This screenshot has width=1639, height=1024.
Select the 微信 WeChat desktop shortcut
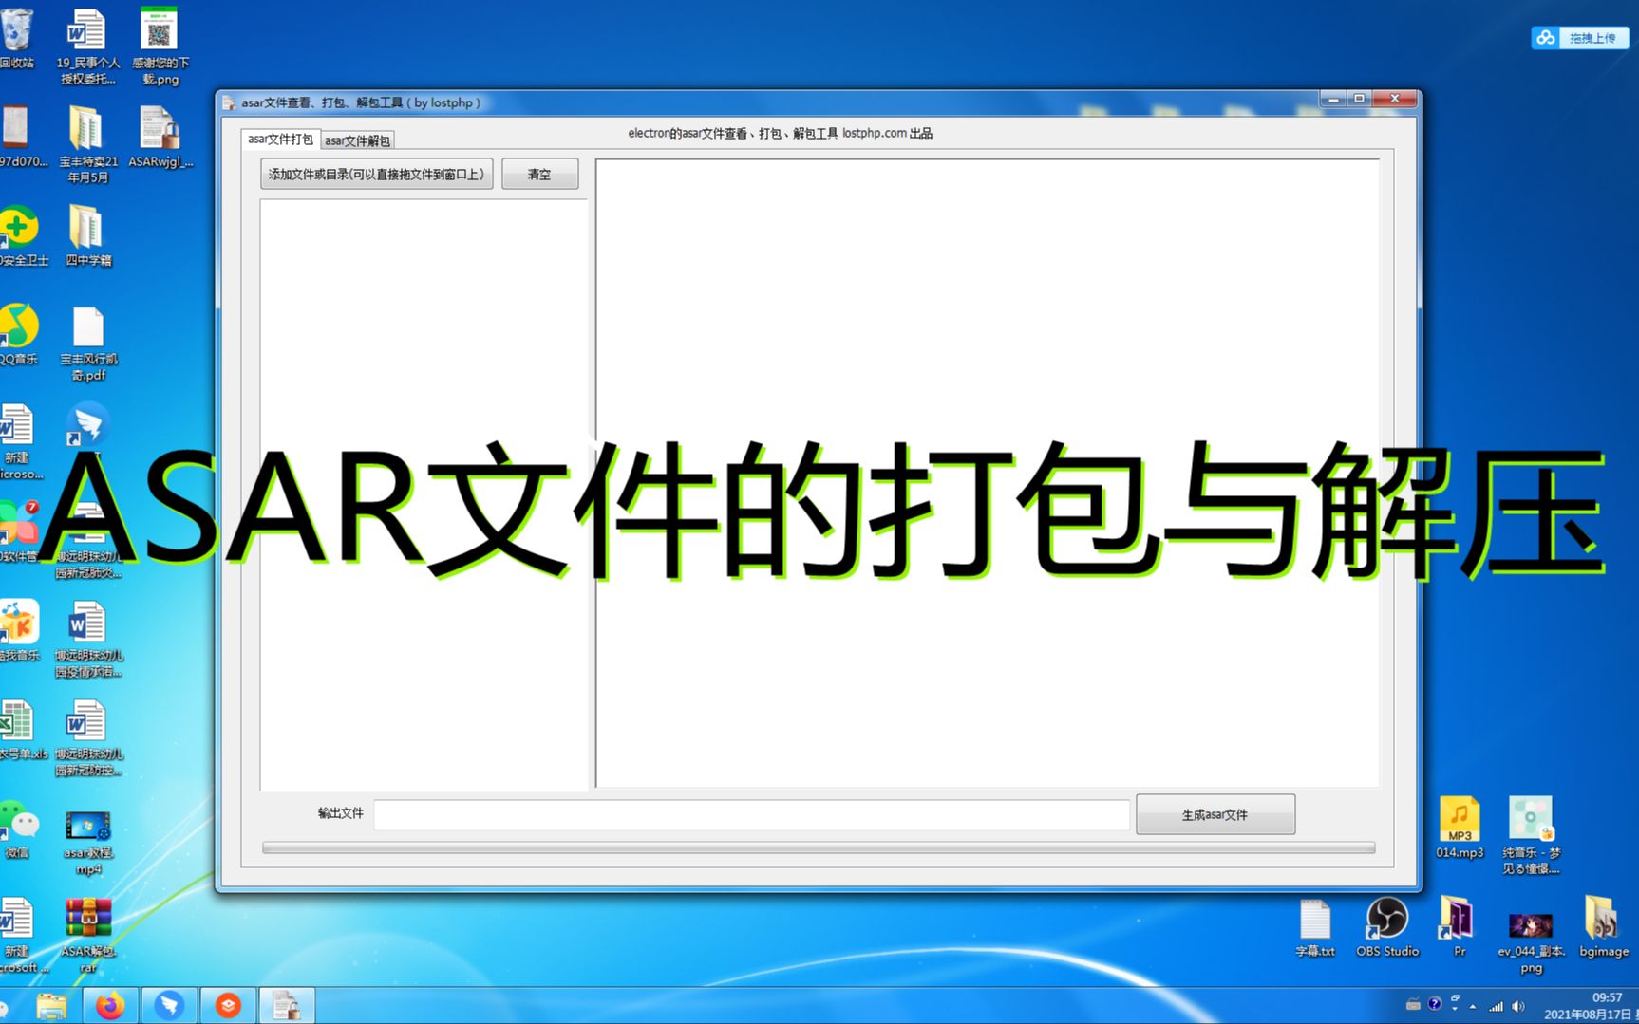[17, 829]
